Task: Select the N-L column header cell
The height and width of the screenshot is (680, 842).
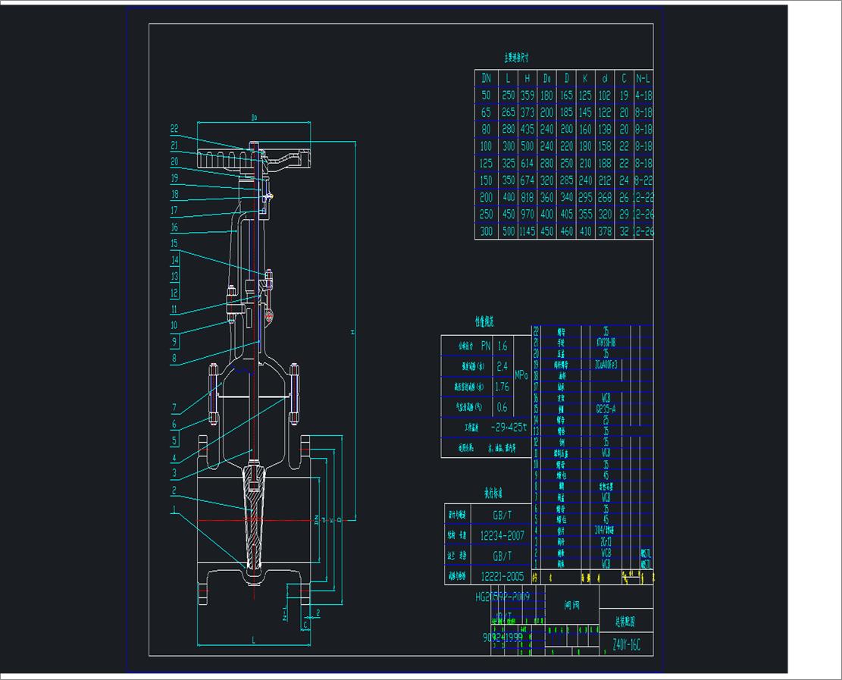Action: (x=643, y=77)
